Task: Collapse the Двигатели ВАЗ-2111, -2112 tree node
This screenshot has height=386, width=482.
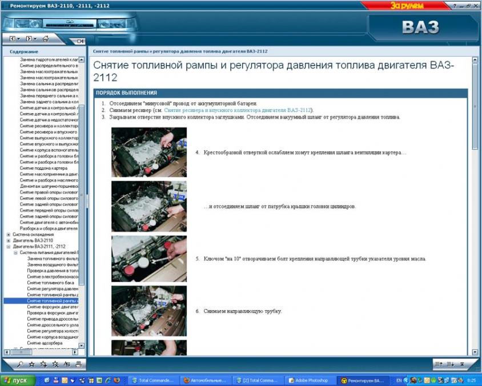Action: click(9, 247)
